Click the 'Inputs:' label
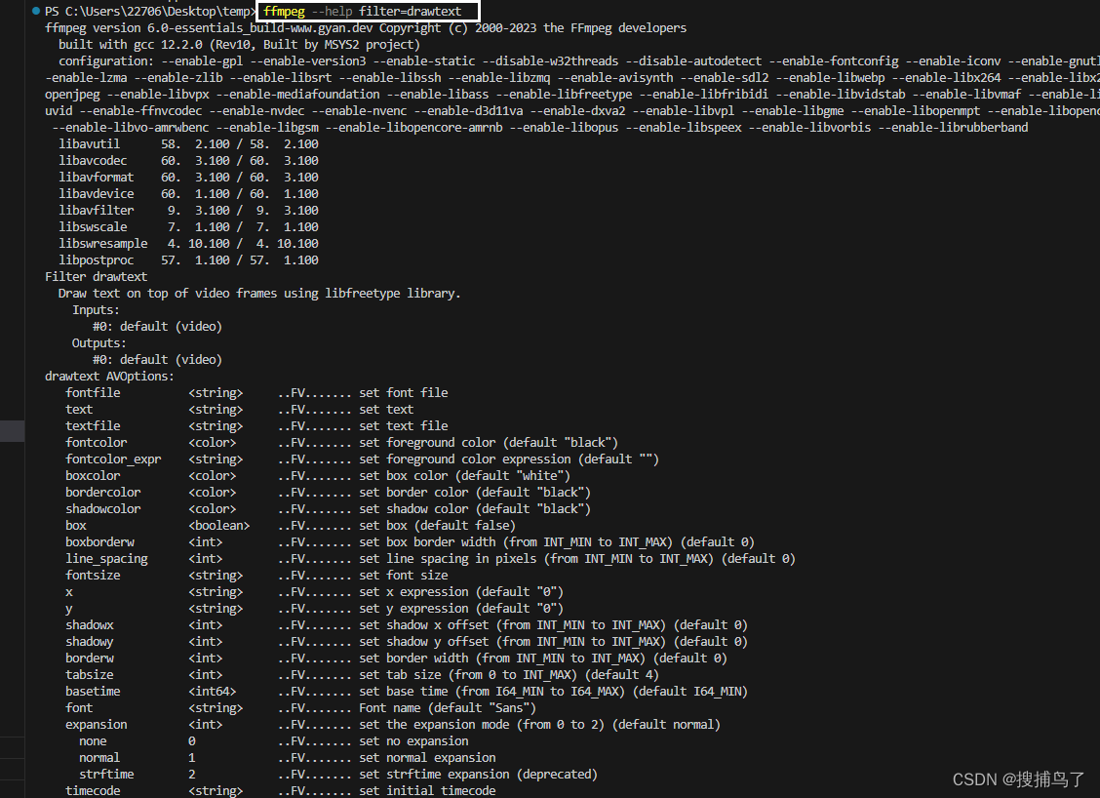 pyautogui.click(x=96, y=309)
